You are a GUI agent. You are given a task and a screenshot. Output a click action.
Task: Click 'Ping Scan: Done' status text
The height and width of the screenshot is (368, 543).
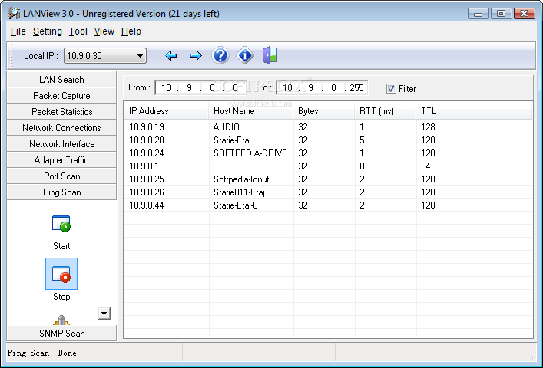[42, 353]
